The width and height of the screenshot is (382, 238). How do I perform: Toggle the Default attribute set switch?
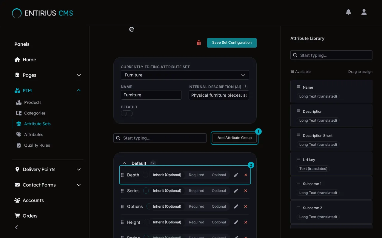[x=127, y=113]
